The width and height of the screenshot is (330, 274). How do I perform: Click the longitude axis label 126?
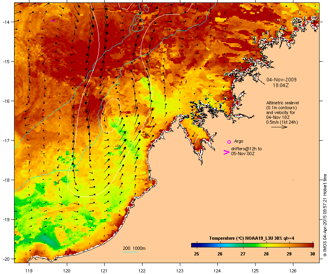tap(293, 271)
